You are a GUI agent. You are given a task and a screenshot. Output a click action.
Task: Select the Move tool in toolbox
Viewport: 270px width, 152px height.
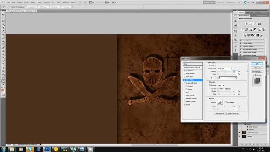click(3, 14)
